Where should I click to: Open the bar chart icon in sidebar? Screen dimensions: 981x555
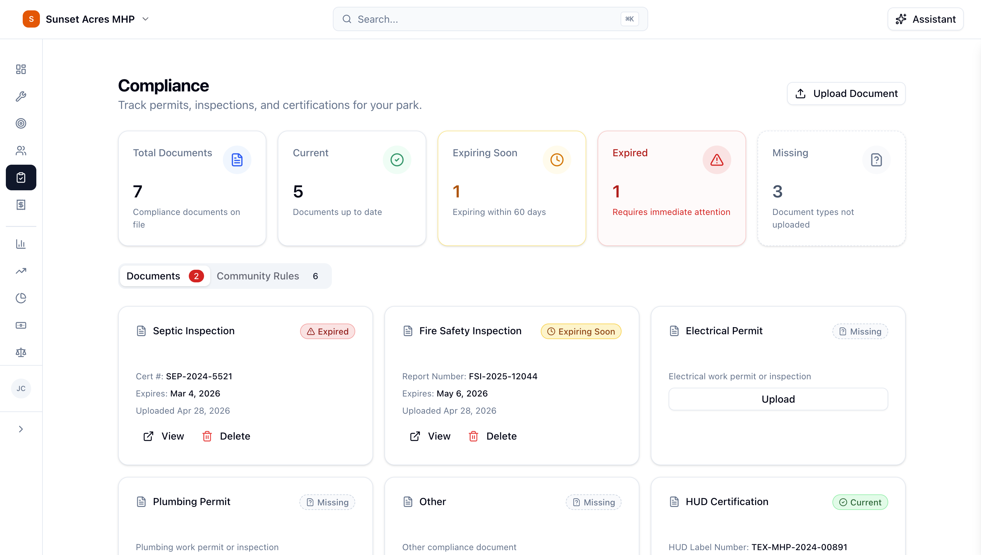[21, 244]
